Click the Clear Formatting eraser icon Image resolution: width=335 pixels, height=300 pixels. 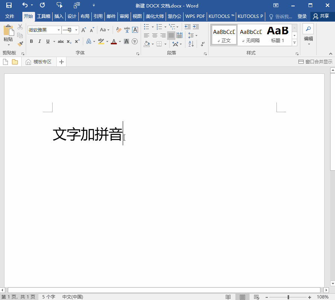(x=119, y=30)
